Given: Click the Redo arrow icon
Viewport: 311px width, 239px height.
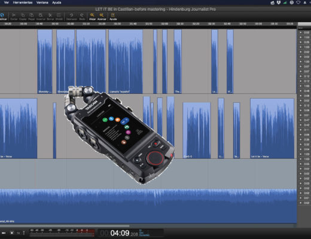Looking at the screenshot, I should [x=82, y=16].
